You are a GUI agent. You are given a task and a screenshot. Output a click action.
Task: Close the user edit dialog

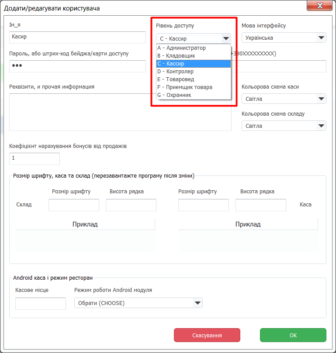click(319, 6)
